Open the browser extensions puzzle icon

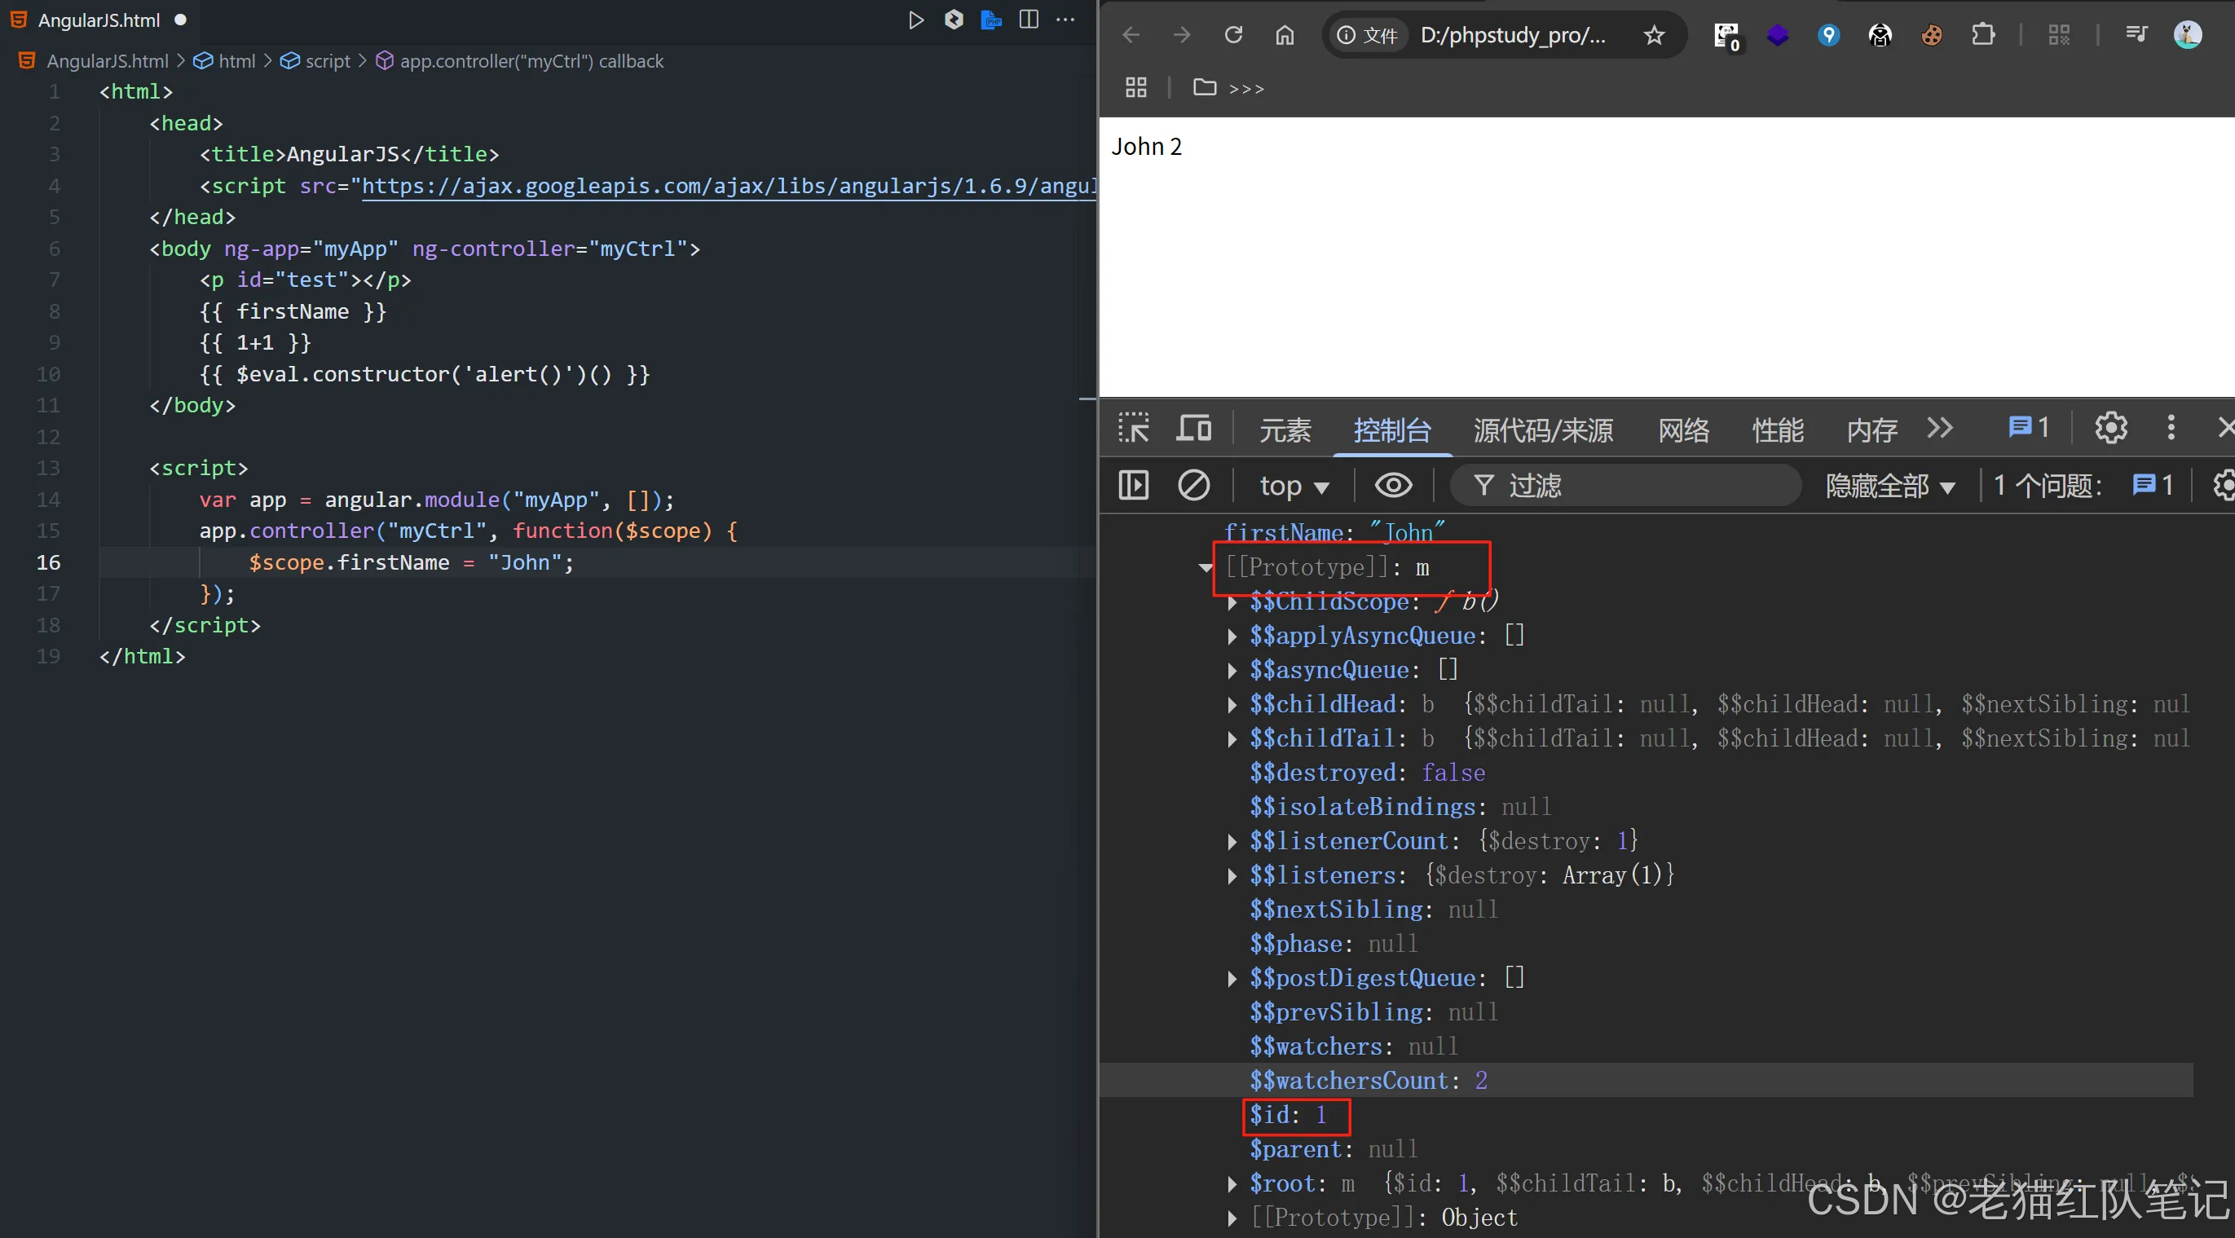click(x=1982, y=35)
